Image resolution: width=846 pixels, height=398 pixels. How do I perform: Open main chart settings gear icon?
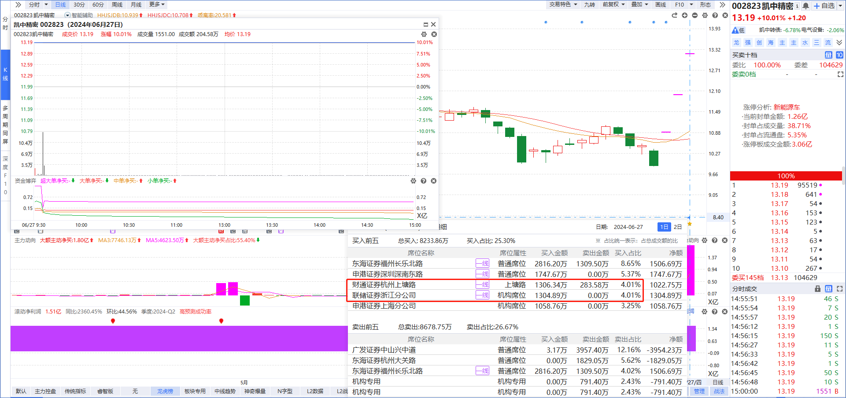[705, 15]
